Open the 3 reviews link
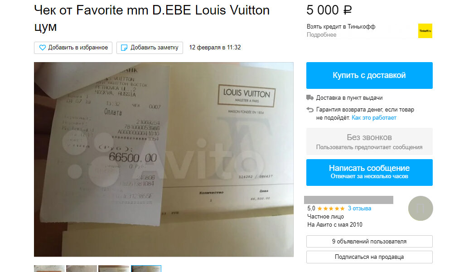The height and width of the screenshot is (272, 464). [x=359, y=209]
